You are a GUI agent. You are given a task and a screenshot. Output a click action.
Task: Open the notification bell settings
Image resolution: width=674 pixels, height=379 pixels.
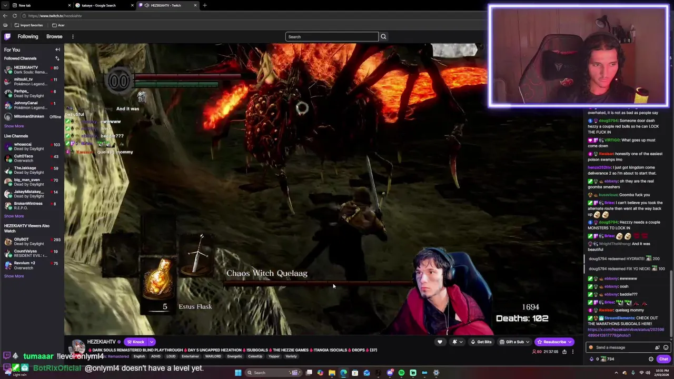click(x=457, y=342)
